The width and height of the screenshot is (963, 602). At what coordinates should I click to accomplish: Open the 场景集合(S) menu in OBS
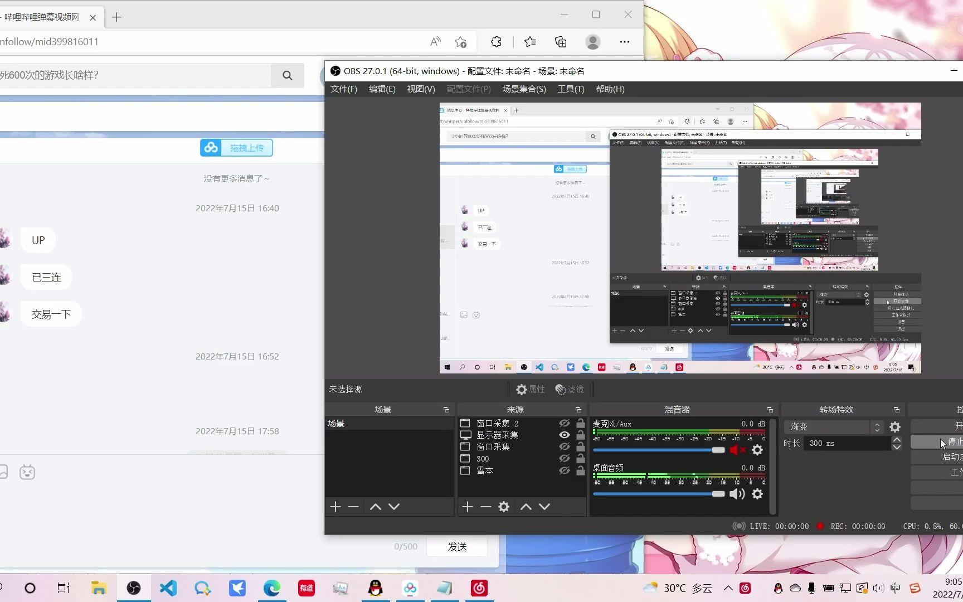(524, 89)
